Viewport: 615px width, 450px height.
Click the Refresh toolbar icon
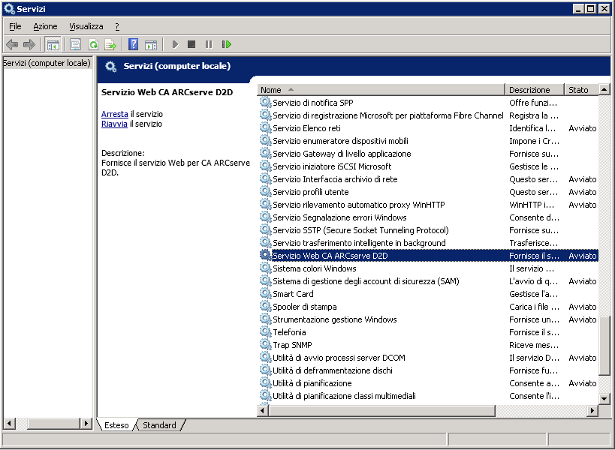(93, 45)
